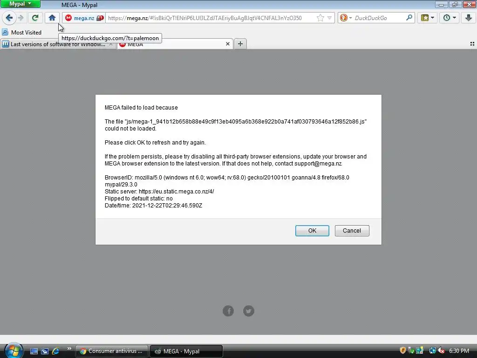Screen dimensions: 477x358
Task: Open the network connection tray icon
Action: (x=432, y=351)
